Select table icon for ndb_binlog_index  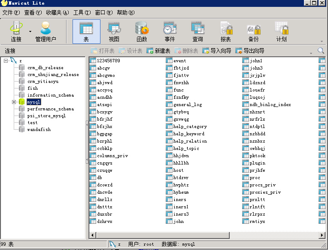[x=246, y=104]
